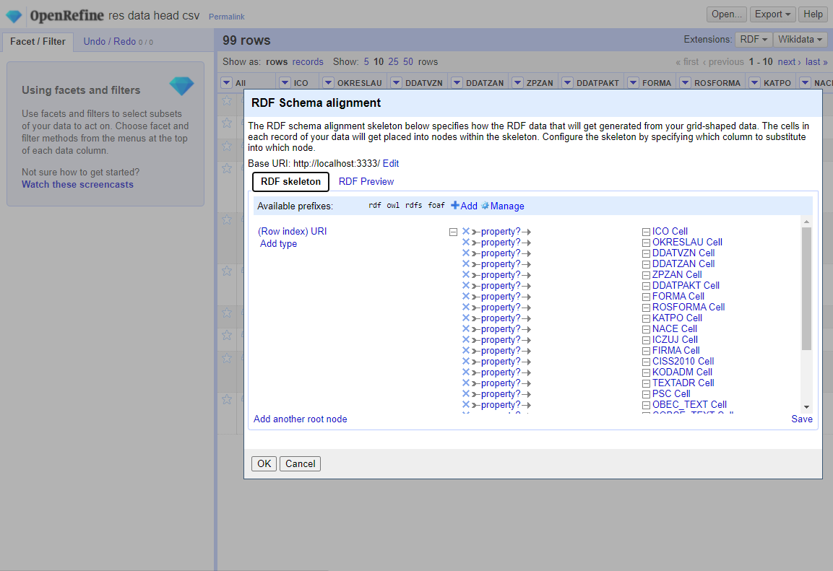Remove the property link for NACE Cell
Image resolution: width=833 pixels, height=571 pixels.
tap(466, 328)
